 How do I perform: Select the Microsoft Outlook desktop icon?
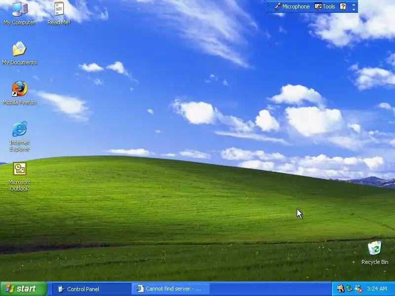(x=19, y=177)
